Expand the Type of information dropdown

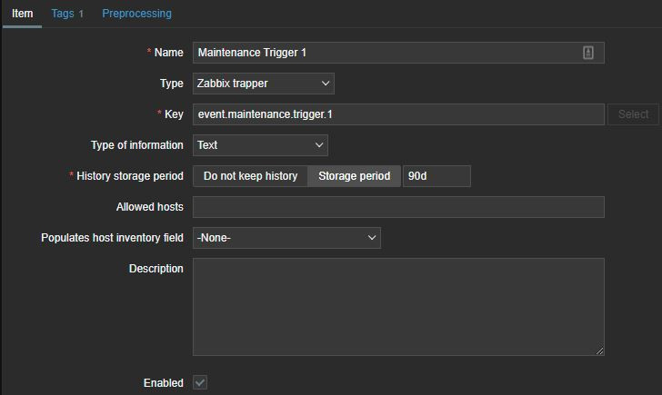(x=260, y=145)
